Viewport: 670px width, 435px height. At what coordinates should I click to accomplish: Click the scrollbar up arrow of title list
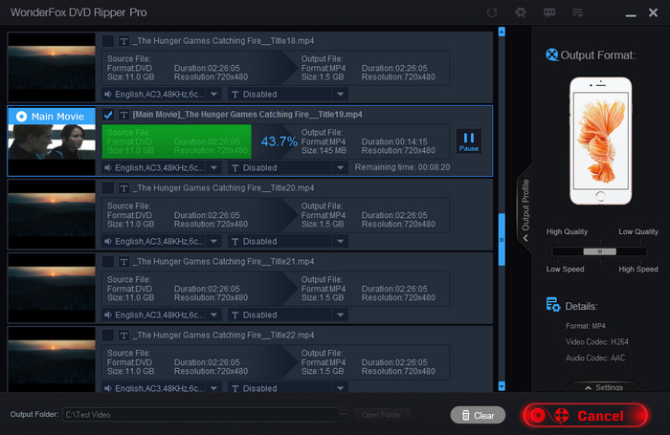pyautogui.click(x=502, y=32)
